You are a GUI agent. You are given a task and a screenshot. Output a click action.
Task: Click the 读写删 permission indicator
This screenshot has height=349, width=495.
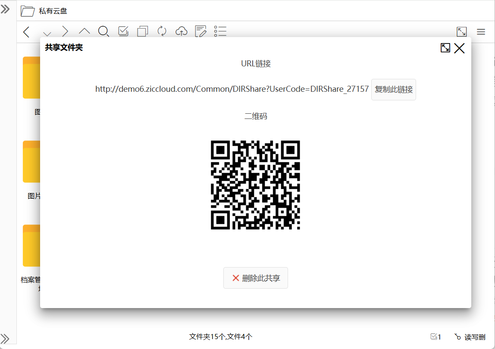click(x=470, y=337)
